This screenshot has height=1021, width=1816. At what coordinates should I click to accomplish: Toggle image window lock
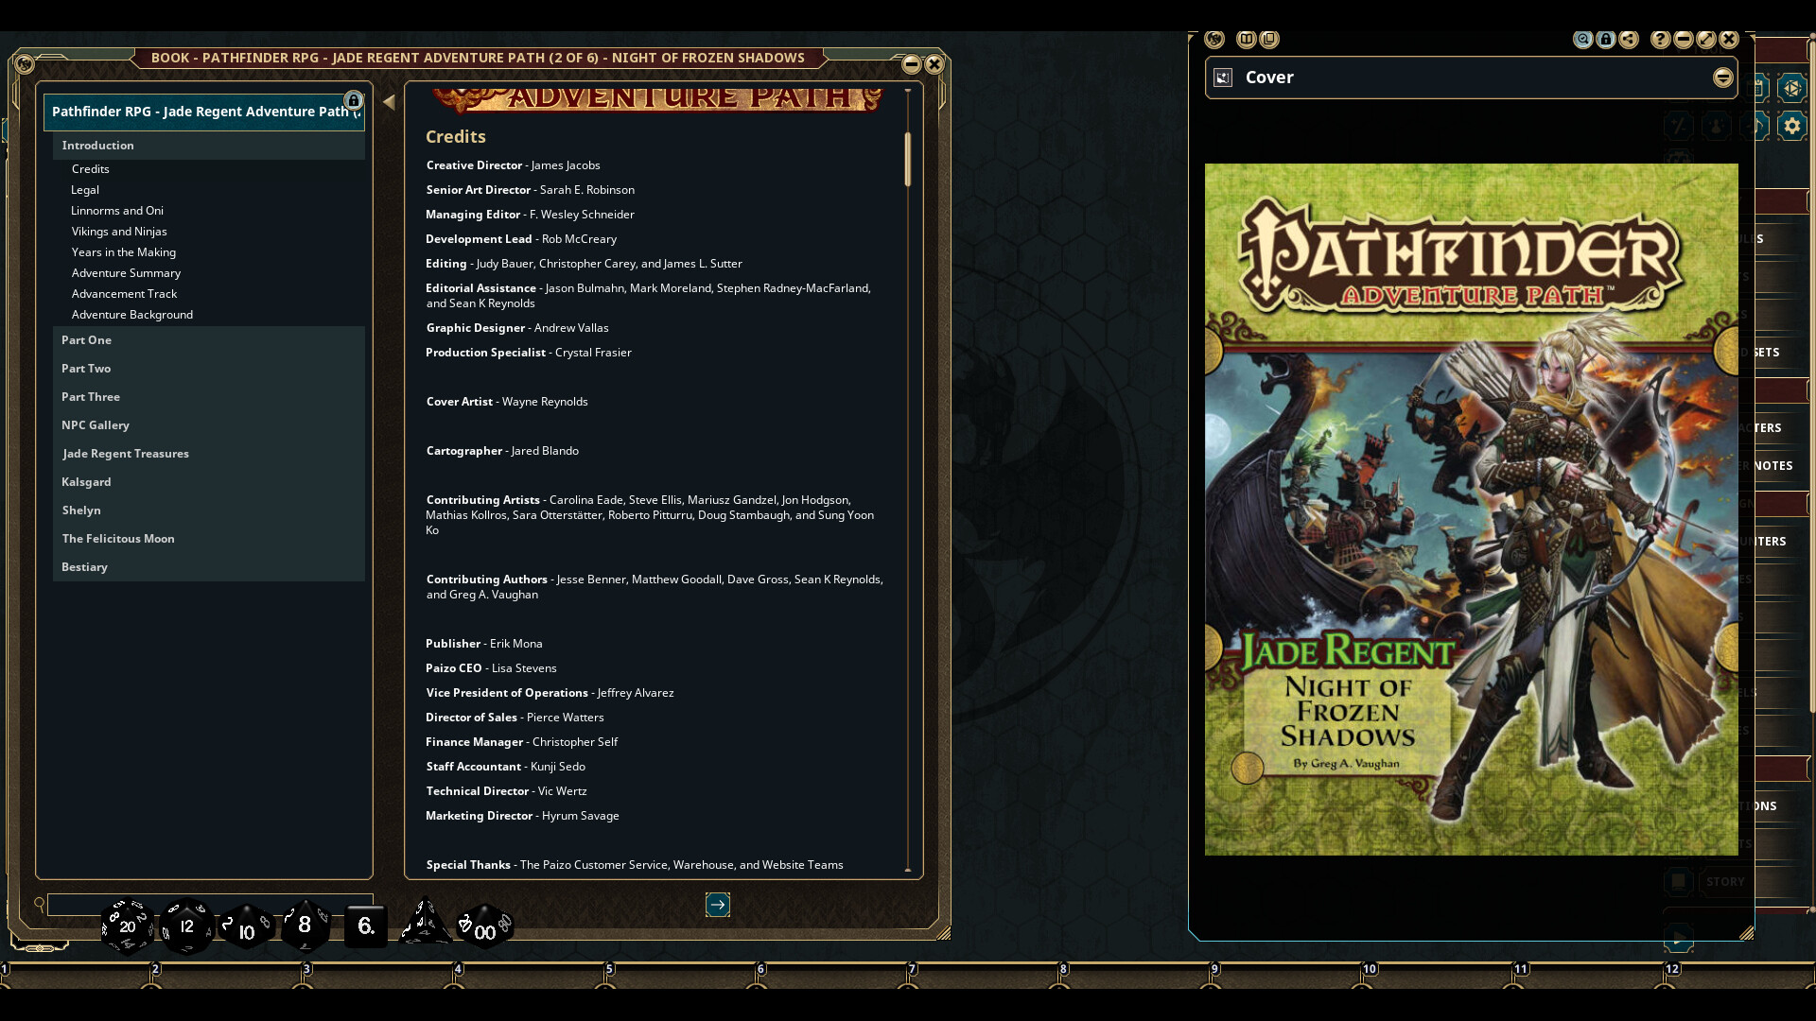coord(1606,40)
